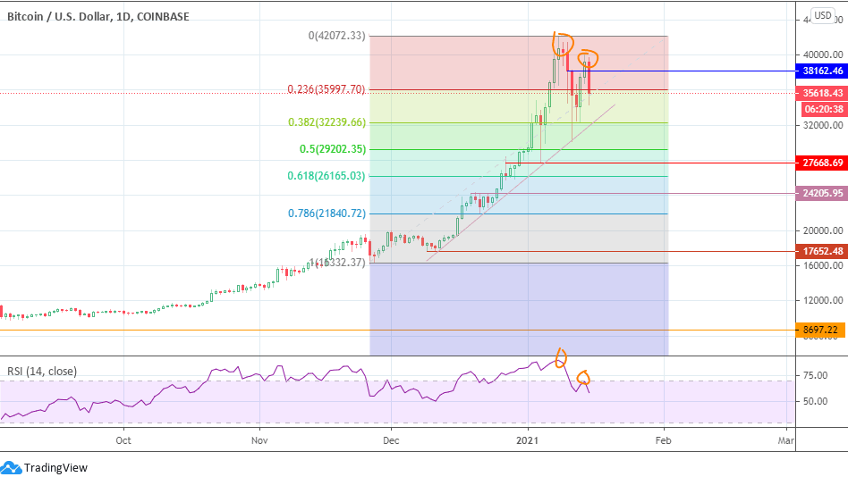
Task: Click the Oct date on time axis
Action: 123,440
